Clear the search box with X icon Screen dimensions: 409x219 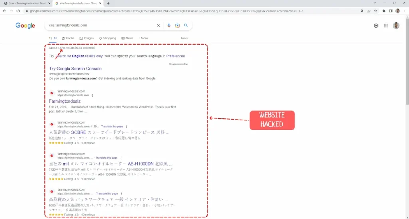[x=158, y=25]
